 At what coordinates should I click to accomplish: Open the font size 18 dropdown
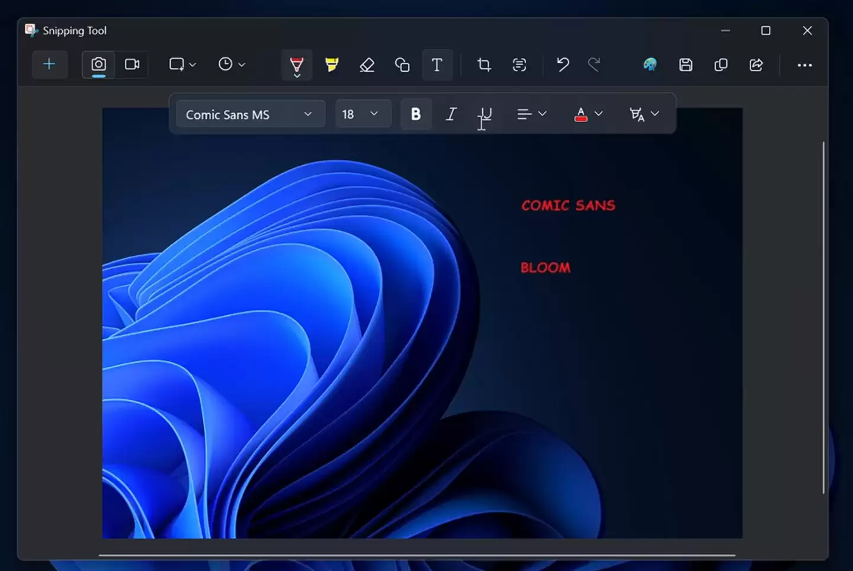363,114
